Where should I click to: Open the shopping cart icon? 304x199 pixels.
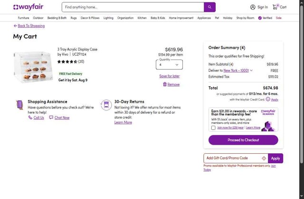coord(275,7)
